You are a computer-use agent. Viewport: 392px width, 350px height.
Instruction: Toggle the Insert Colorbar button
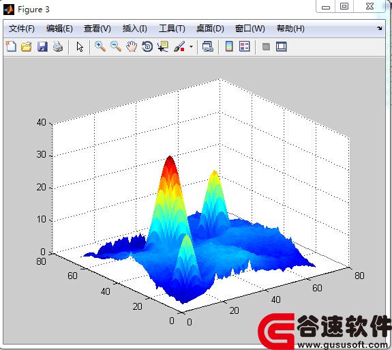(x=229, y=46)
